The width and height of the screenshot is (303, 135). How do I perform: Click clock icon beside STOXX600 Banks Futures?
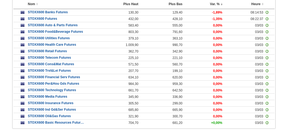pos(267,12)
